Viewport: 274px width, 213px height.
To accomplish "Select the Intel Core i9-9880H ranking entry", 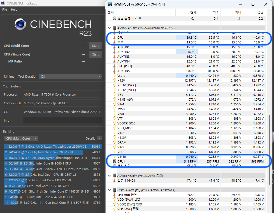I will coord(53,163).
